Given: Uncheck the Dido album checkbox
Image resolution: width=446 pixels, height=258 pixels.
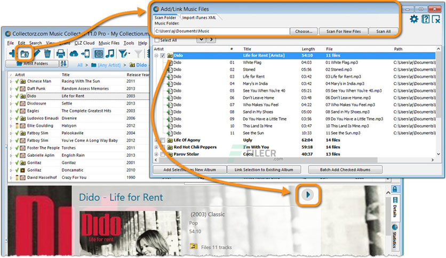Looking at the screenshot, I should (x=162, y=55).
